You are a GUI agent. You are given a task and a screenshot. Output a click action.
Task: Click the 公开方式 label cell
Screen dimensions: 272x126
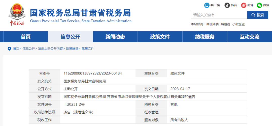coord(45,89)
